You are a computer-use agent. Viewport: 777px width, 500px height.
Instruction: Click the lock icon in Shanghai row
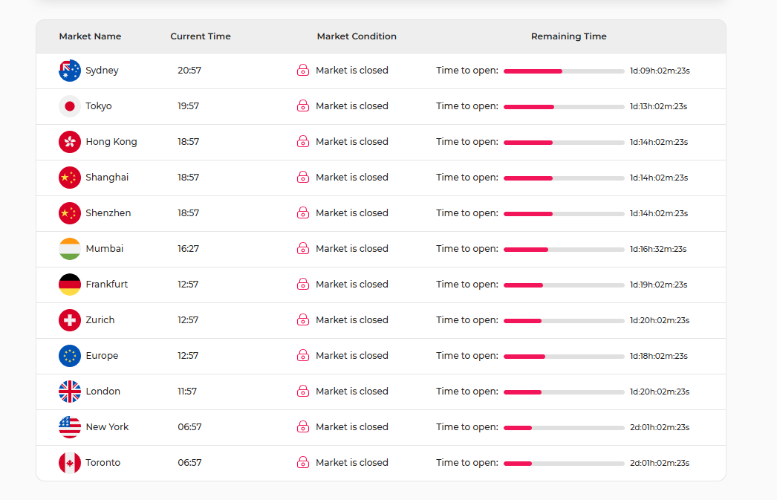pyautogui.click(x=303, y=178)
